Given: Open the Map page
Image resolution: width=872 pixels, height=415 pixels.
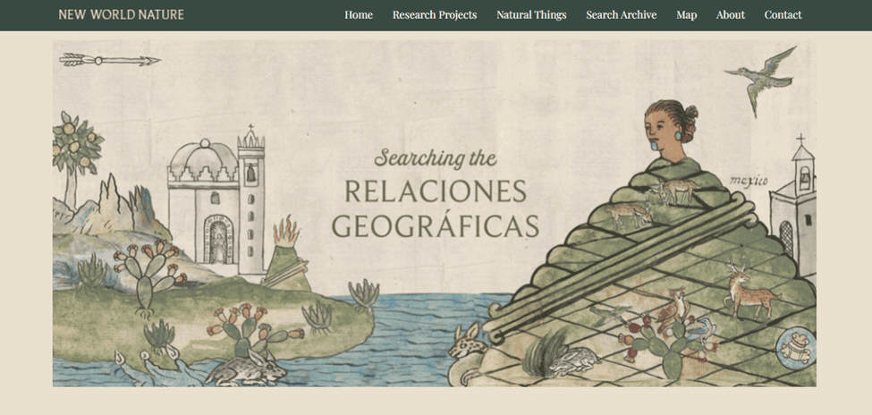Looking at the screenshot, I should click(x=686, y=15).
